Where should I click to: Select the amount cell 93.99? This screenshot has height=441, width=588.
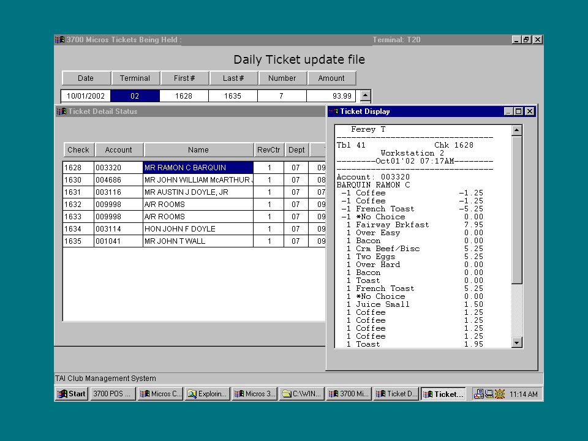(331, 96)
